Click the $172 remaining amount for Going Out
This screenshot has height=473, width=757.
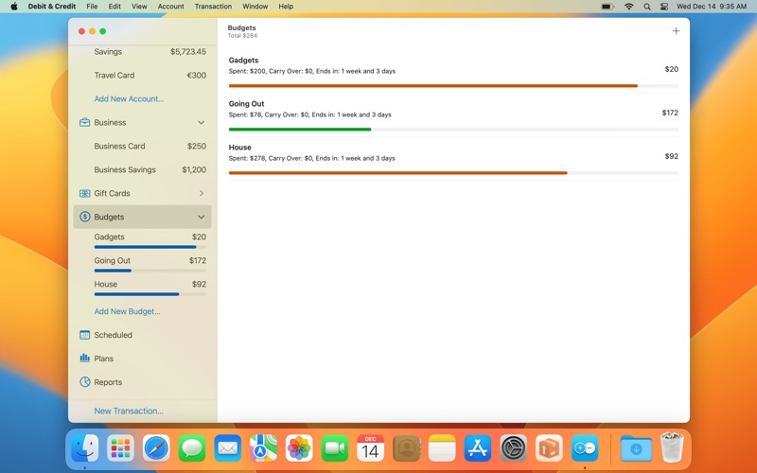[x=670, y=113]
